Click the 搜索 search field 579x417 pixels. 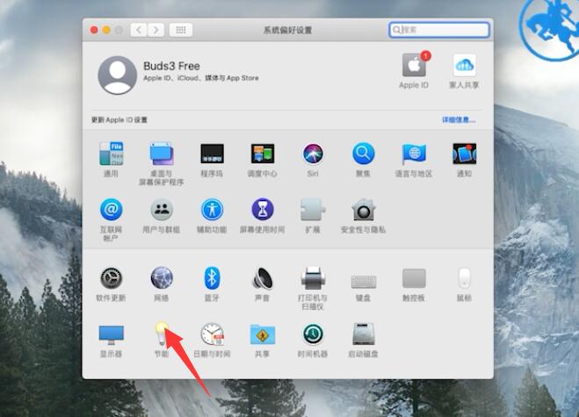(x=439, y=30)
